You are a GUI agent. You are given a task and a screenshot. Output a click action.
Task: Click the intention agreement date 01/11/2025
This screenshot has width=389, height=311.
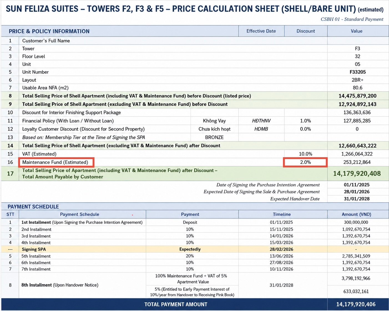tap(357, 185)
